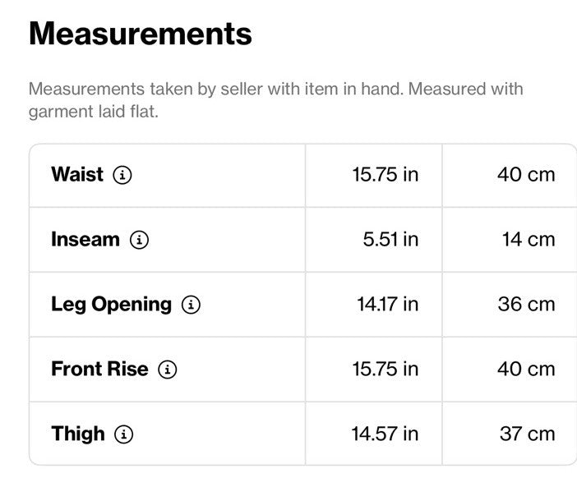
Task: Click the 36 cm Leg Opening value
Action: pos(527,305)
